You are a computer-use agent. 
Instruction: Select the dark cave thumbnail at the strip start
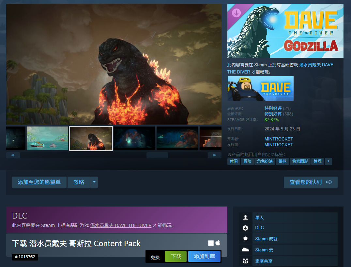[16, 138]
